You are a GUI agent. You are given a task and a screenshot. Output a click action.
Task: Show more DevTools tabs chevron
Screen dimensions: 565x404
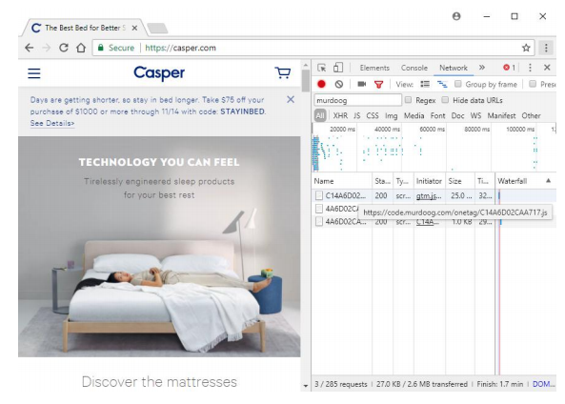point(482,68)
